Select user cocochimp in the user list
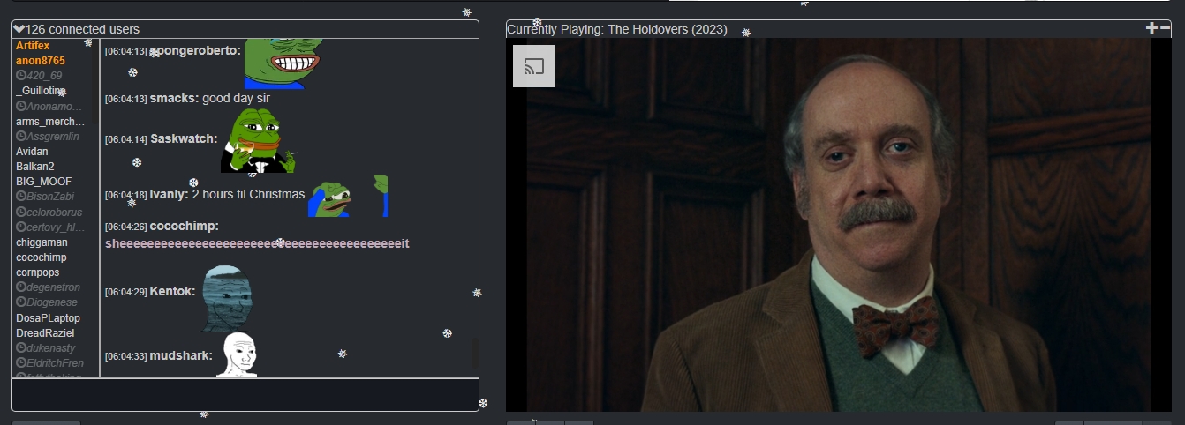1185x425 pixels. point(42,257)
